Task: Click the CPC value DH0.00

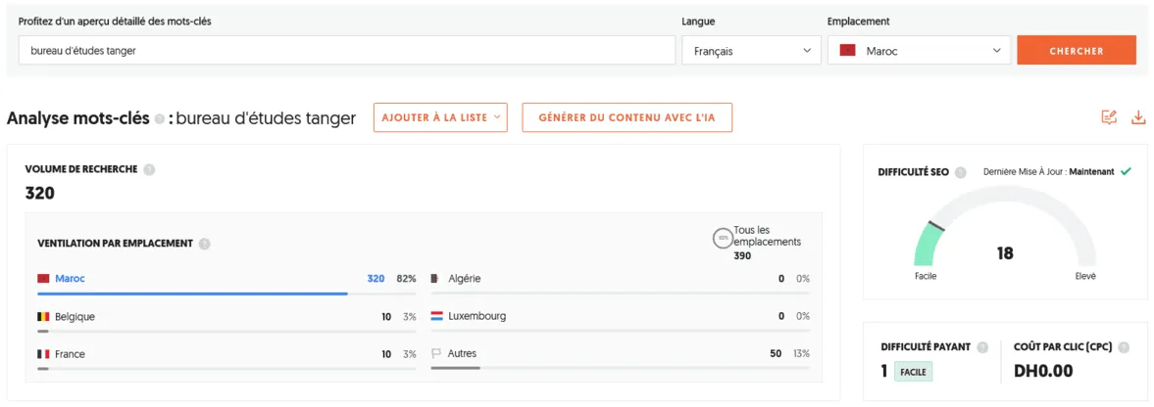Action: (1043, 371)
